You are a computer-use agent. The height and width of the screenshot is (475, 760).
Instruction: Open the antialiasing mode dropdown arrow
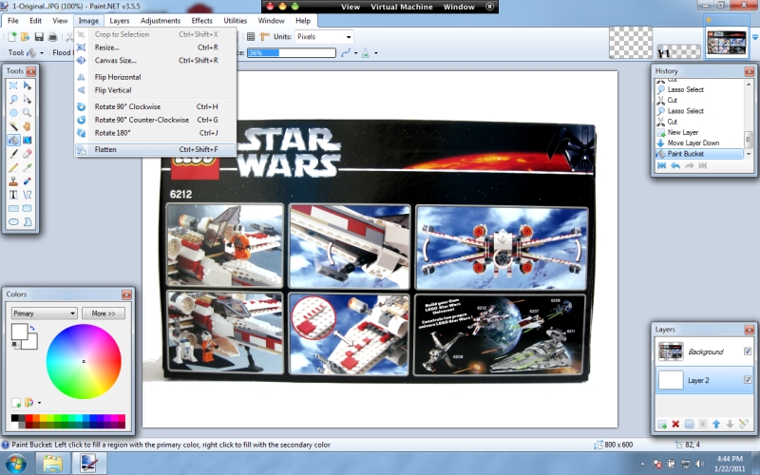(x=355, y=53)
